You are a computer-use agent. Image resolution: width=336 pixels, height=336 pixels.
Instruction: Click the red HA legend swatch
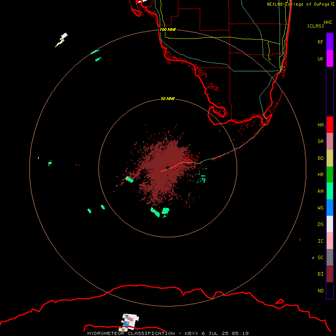tap(330, 125)
